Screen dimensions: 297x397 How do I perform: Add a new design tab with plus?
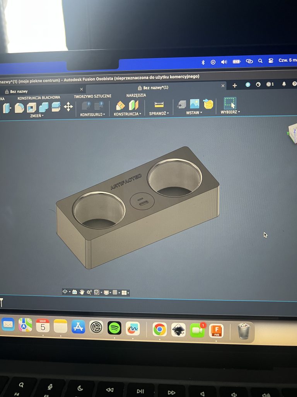[x=235, y=86]
